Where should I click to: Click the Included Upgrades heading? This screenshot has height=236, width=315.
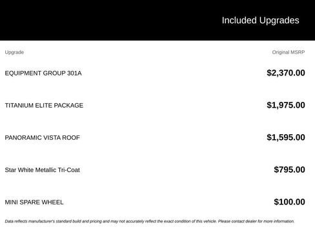tap(260, 21)
